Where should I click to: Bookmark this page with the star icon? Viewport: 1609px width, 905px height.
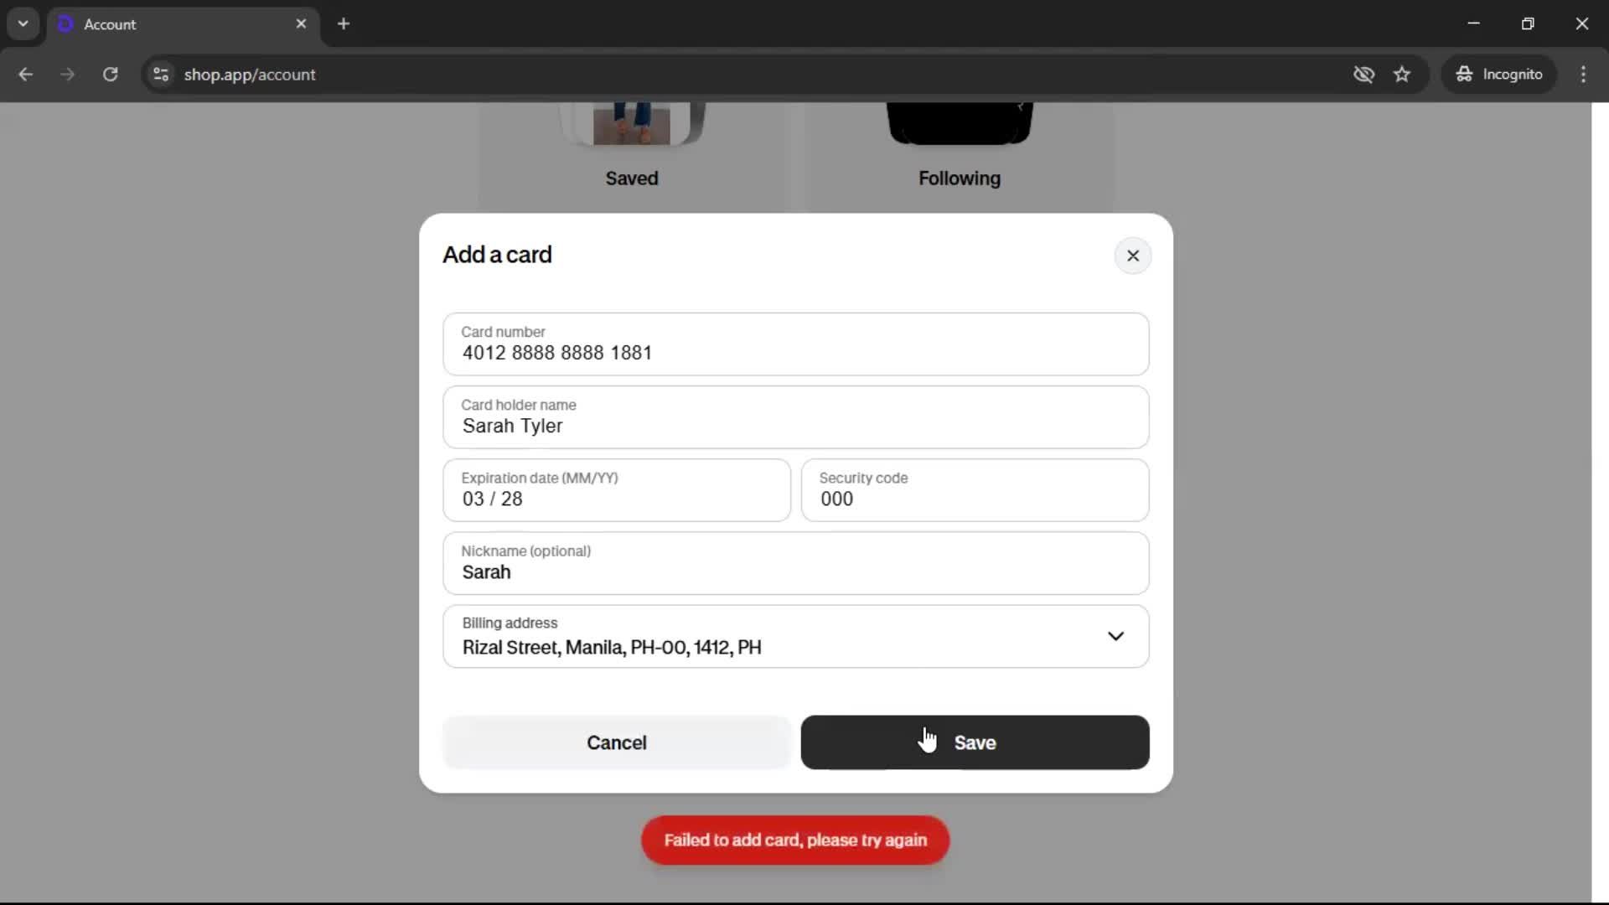tap(1402, 75)
